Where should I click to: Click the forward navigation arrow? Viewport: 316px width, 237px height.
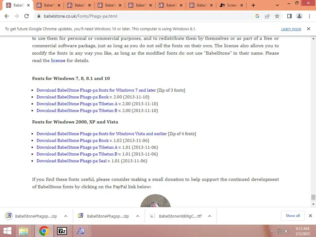[x=17, y=16]
